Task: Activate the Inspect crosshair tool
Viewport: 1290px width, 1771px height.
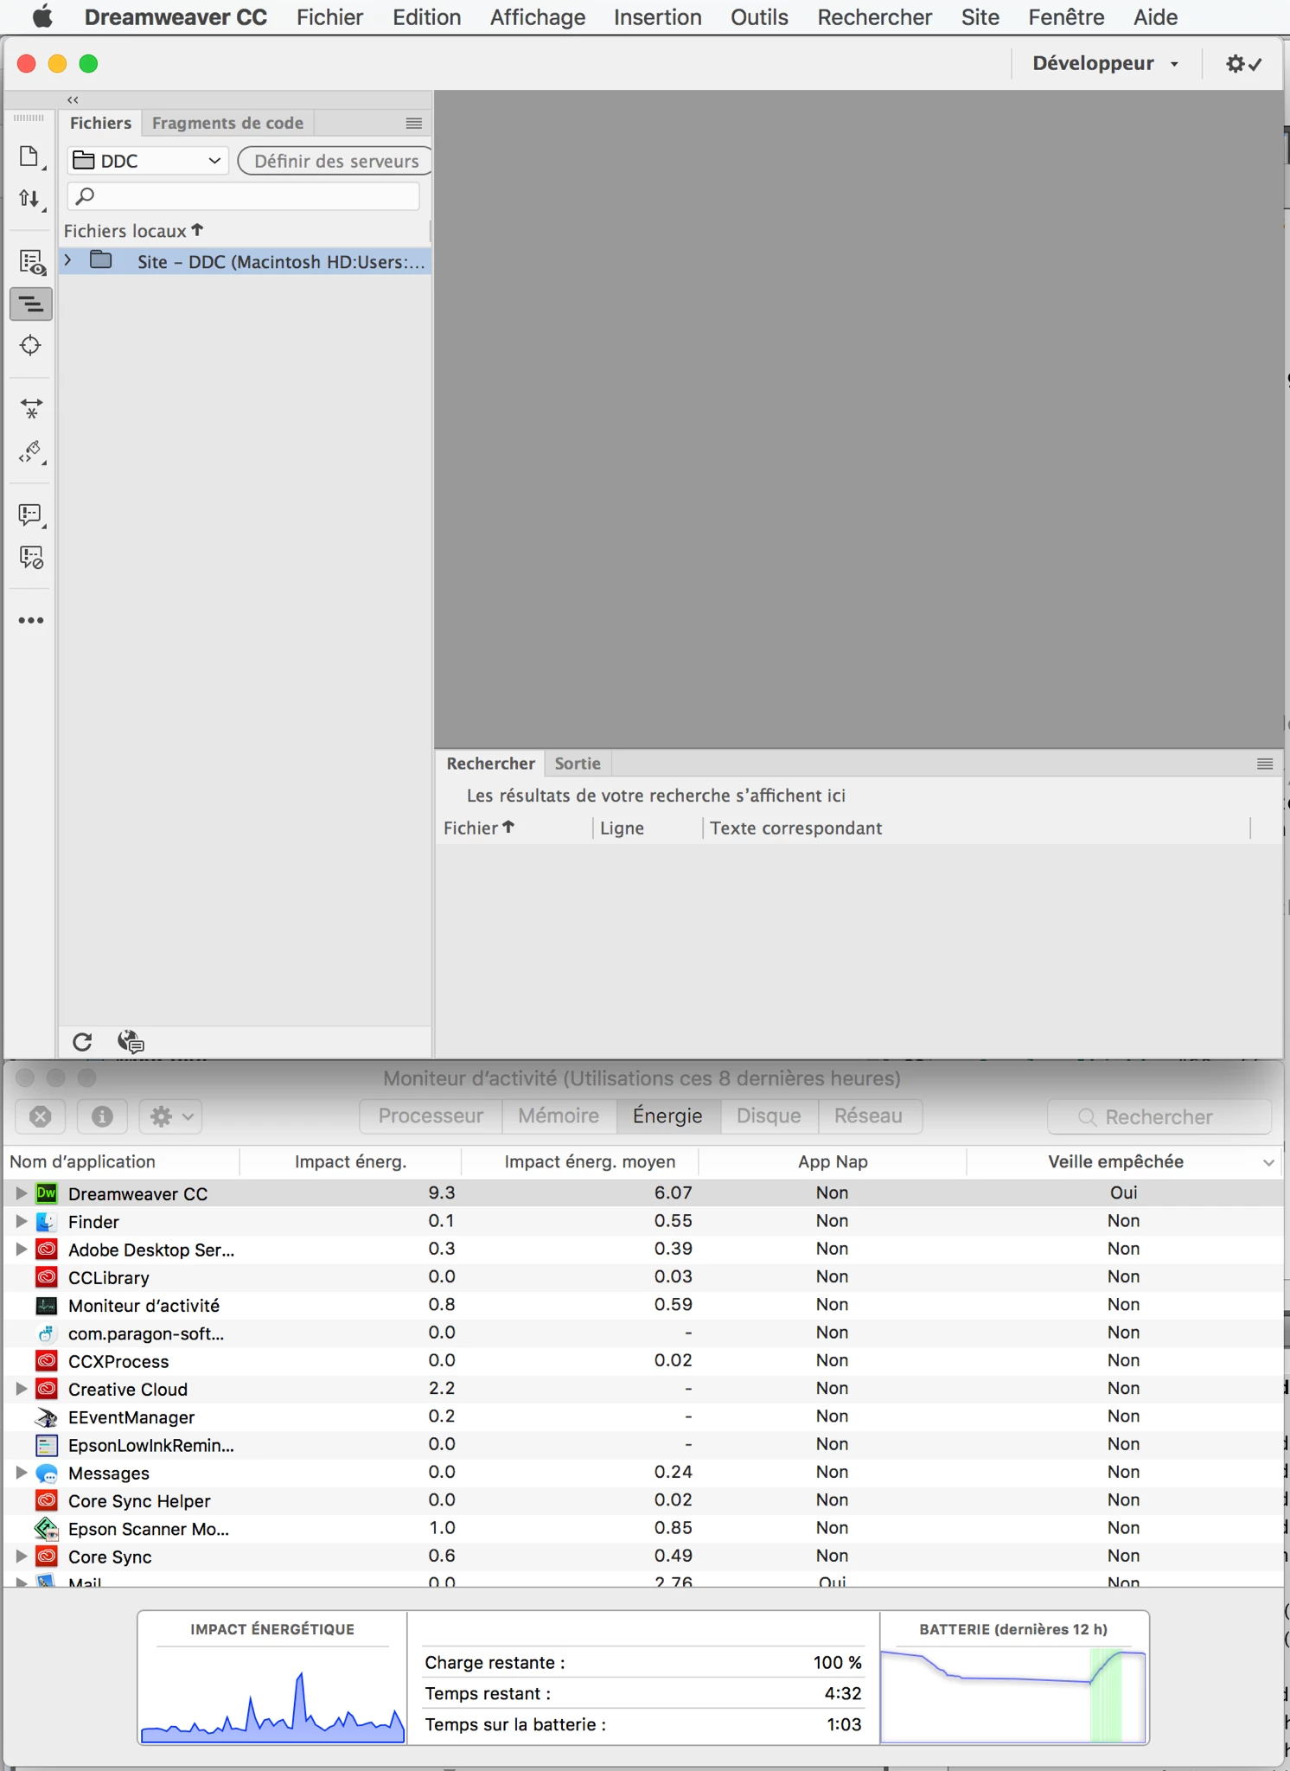Action: pos(30,346)
